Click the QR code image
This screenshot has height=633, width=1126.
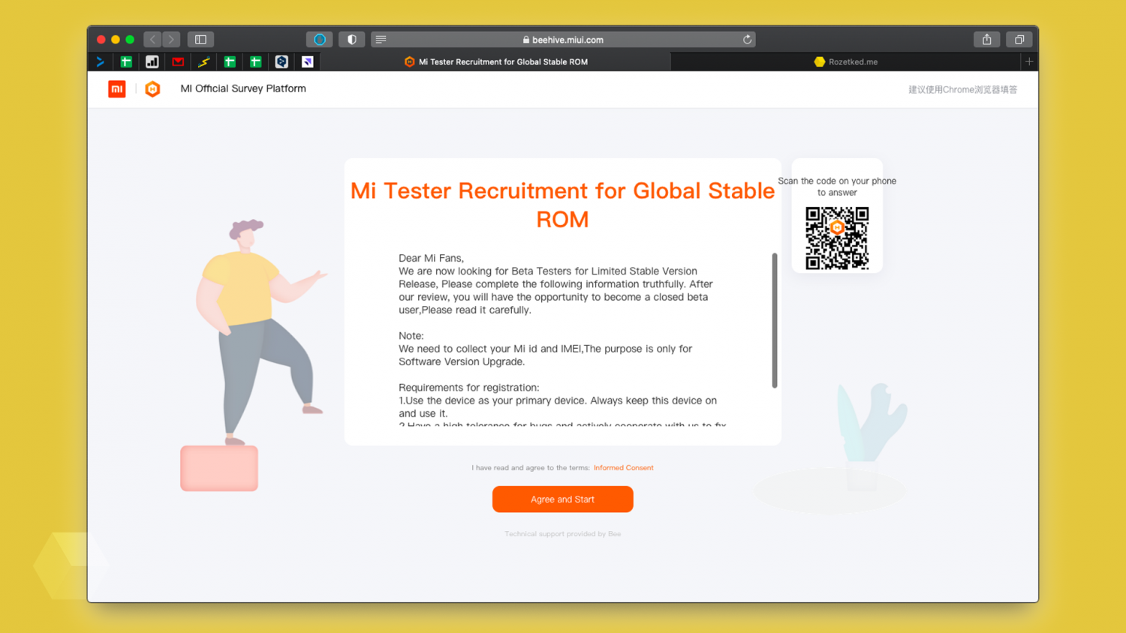(837, 238)
